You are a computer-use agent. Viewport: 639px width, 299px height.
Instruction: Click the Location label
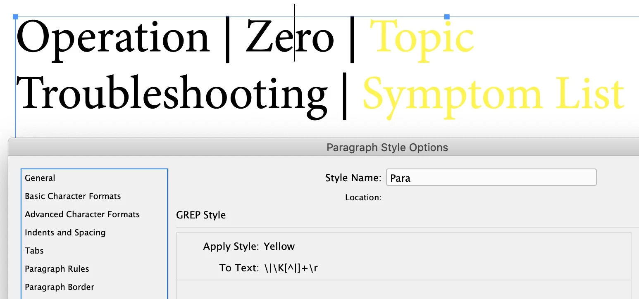tap(363, 197)
